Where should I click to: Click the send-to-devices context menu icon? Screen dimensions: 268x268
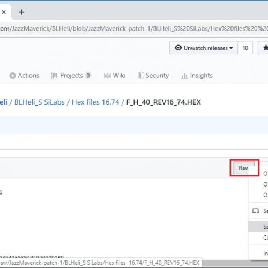(256, 211)
